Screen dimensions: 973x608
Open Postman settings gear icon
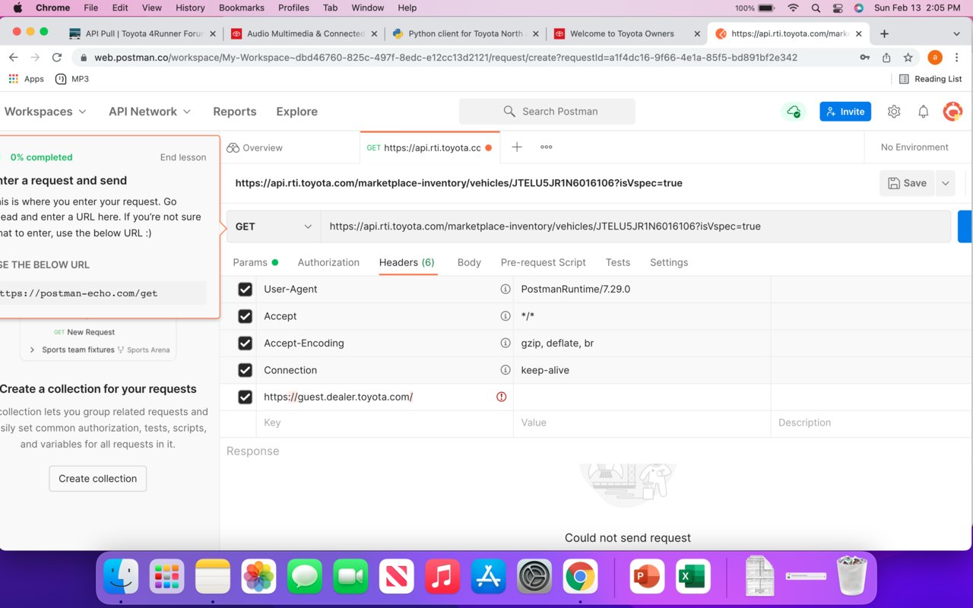pyautogui.click(x=894, y=112)
